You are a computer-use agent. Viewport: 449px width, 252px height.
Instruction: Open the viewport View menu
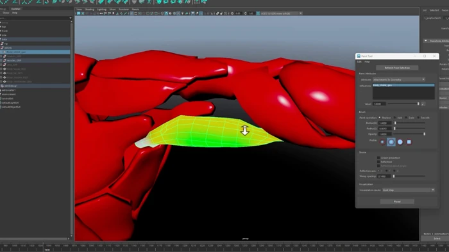(x=79, y=10)
